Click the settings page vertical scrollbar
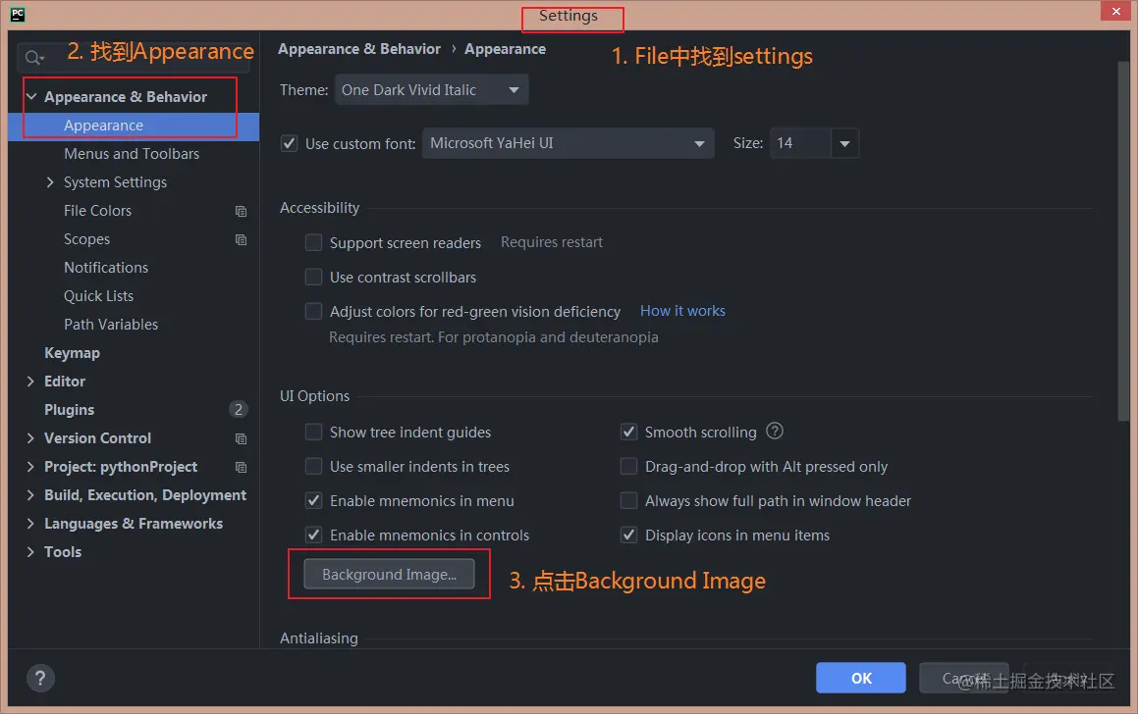The image size is (1138, 714). coord(1124,239)
